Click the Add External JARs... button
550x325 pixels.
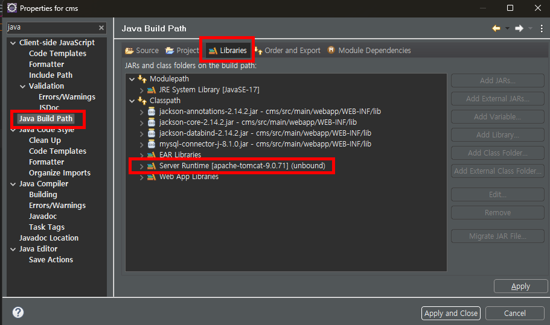(x=497, y=99)
